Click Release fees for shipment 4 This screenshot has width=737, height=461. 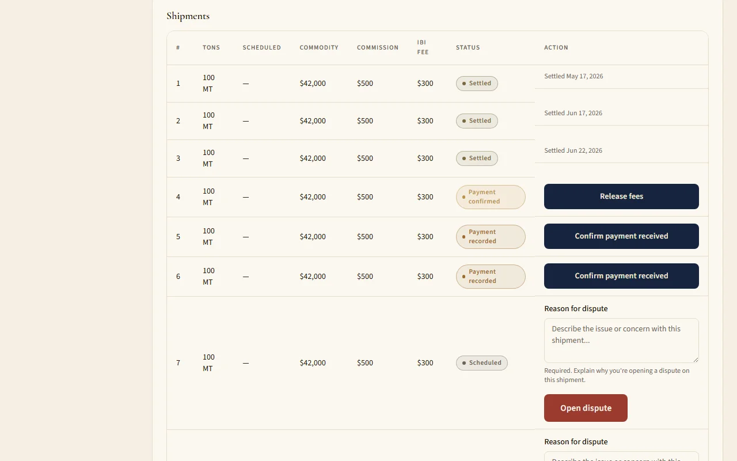tap(621, 197)
